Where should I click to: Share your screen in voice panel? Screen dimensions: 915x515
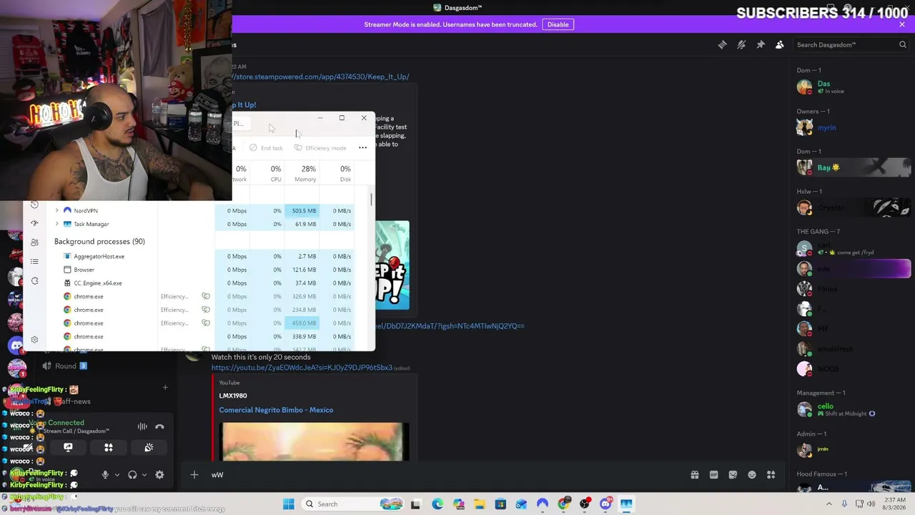point(68,447)
